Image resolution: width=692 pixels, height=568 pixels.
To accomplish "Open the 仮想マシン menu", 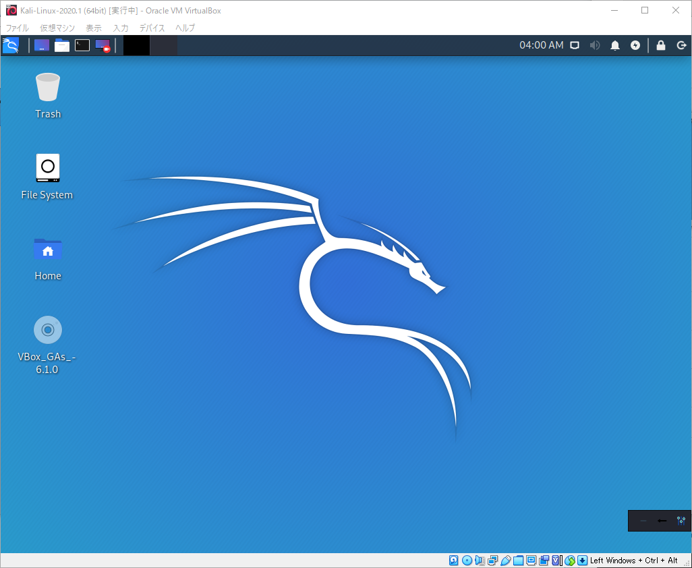I will tap(57, 28).
